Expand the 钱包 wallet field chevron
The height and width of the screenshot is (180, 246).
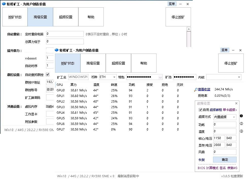click(160, 77)
